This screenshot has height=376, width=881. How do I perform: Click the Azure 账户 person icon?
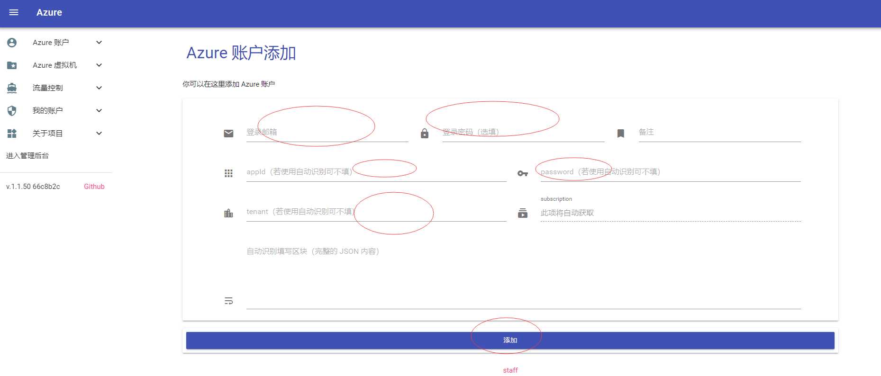tap(12, 43)
